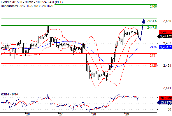Click date label 29 on time axis

[x=127, y=114]
